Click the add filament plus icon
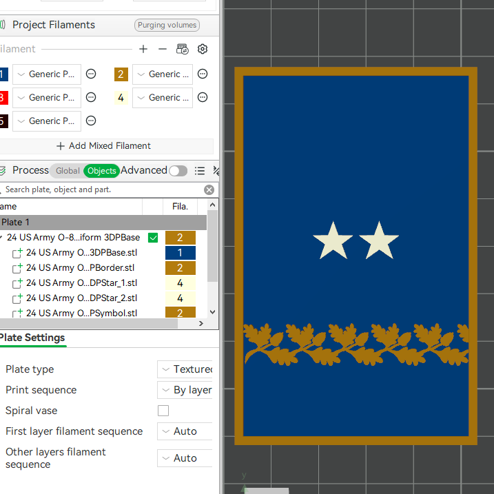Image resolution: width=494 pixels, height=494 pixels. 143,49
